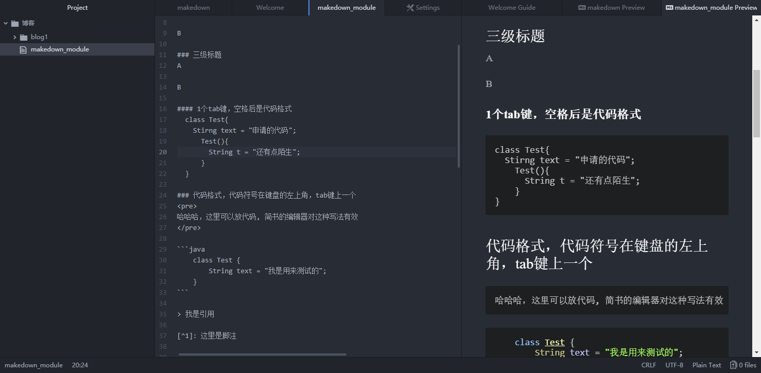The image size is (761, 373).
Task: Open the Settings tab
Action: [423, 8]
